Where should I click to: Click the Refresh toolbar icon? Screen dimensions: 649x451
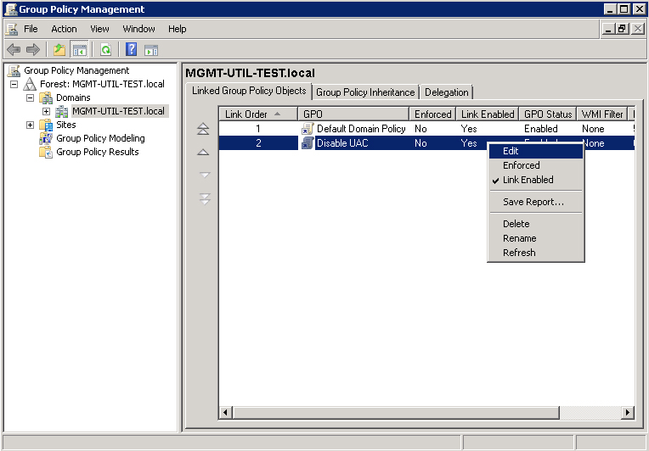tap(106, 50)
